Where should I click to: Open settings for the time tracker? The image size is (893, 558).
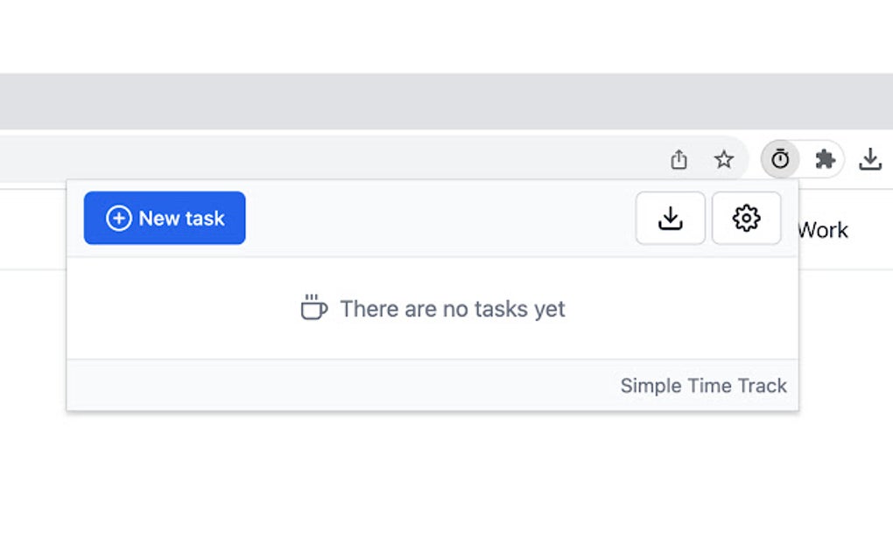click(746, 218)
